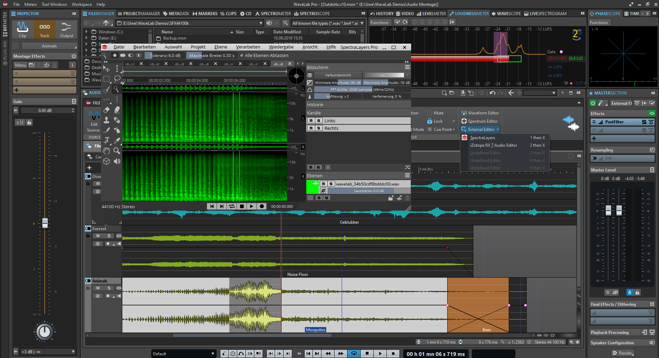
Task: Pick the lasso selection tool
Action: (117, 79)
